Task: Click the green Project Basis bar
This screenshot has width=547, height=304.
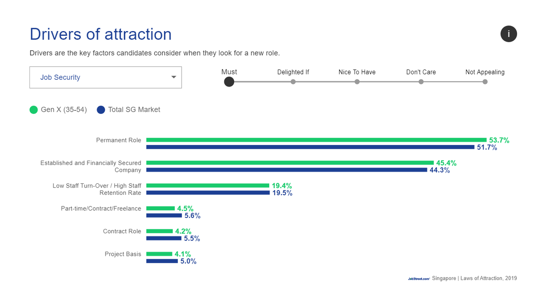Action: 159,254
